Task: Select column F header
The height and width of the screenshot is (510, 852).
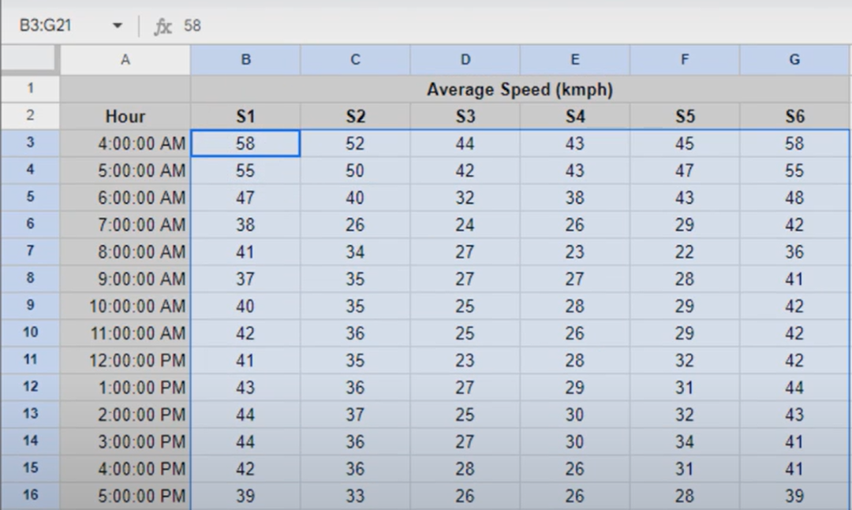Action: coord(685,59)
